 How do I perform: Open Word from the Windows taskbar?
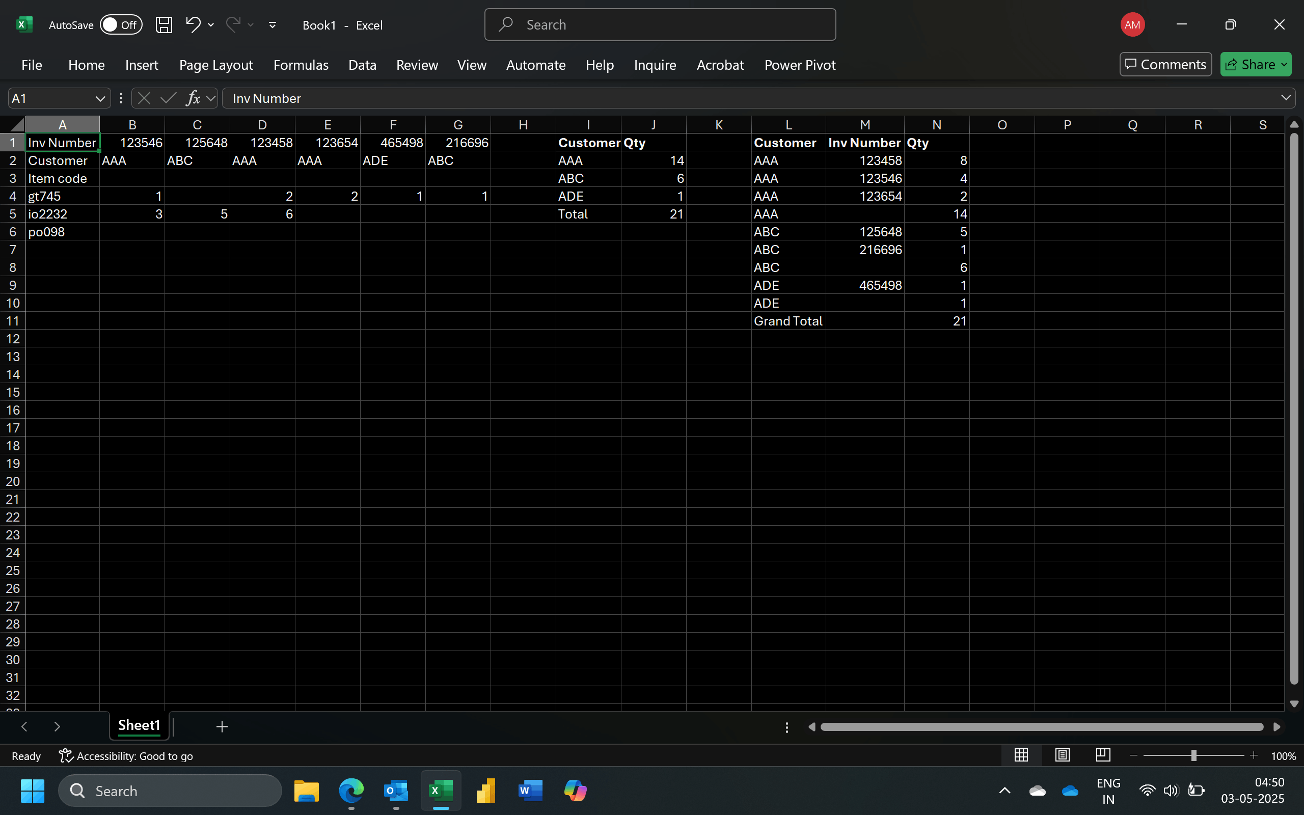click(x=530, y=791)
